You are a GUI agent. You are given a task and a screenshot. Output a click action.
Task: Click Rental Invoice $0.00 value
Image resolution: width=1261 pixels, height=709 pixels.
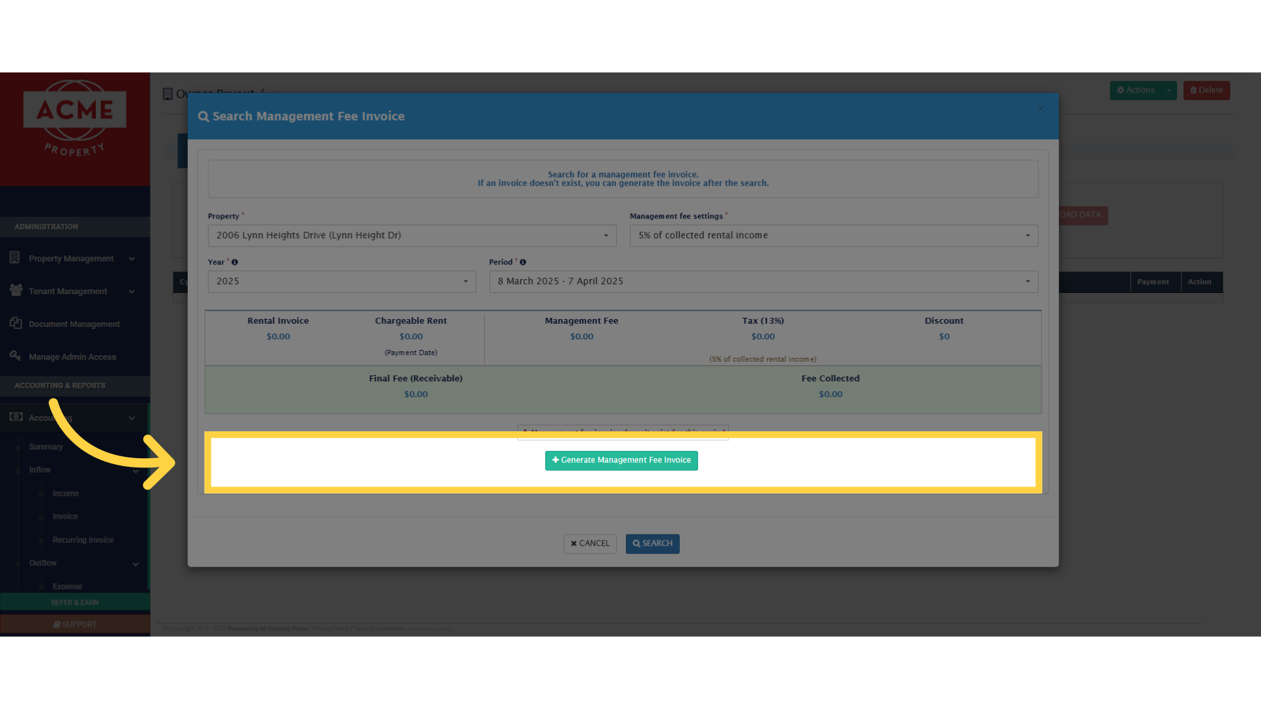pyautogui.click(x=278, y=337)
